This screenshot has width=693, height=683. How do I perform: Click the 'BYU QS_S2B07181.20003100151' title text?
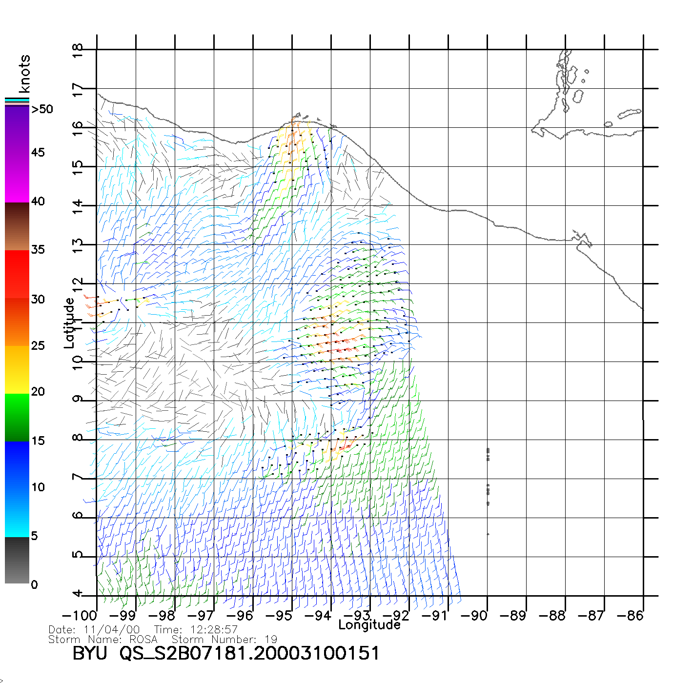(x=225, y=653)
